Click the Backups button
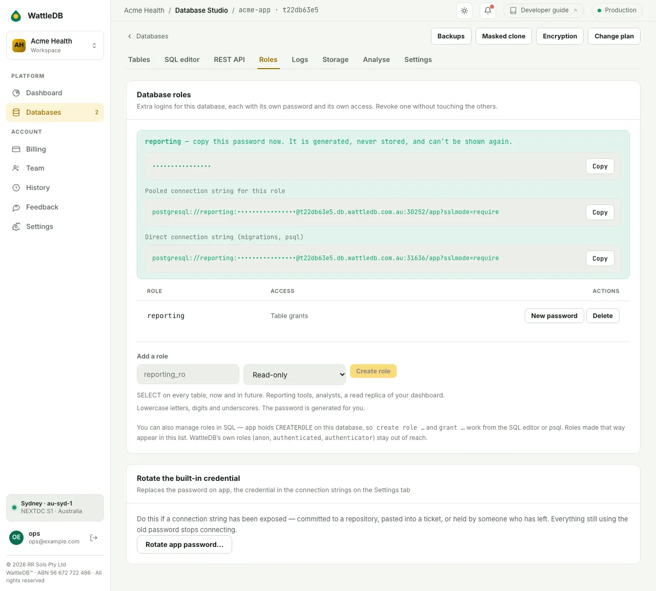656x591 pixels. pos(451,36)
